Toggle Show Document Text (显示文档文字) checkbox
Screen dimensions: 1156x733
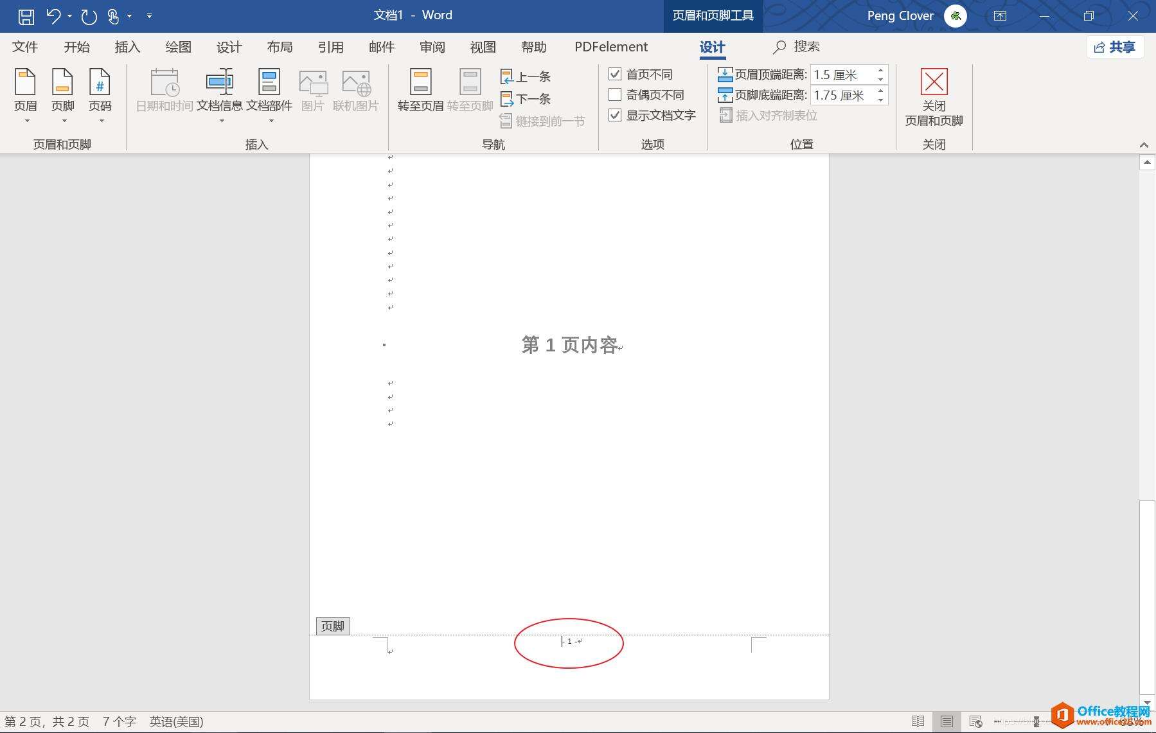point(615,116)
